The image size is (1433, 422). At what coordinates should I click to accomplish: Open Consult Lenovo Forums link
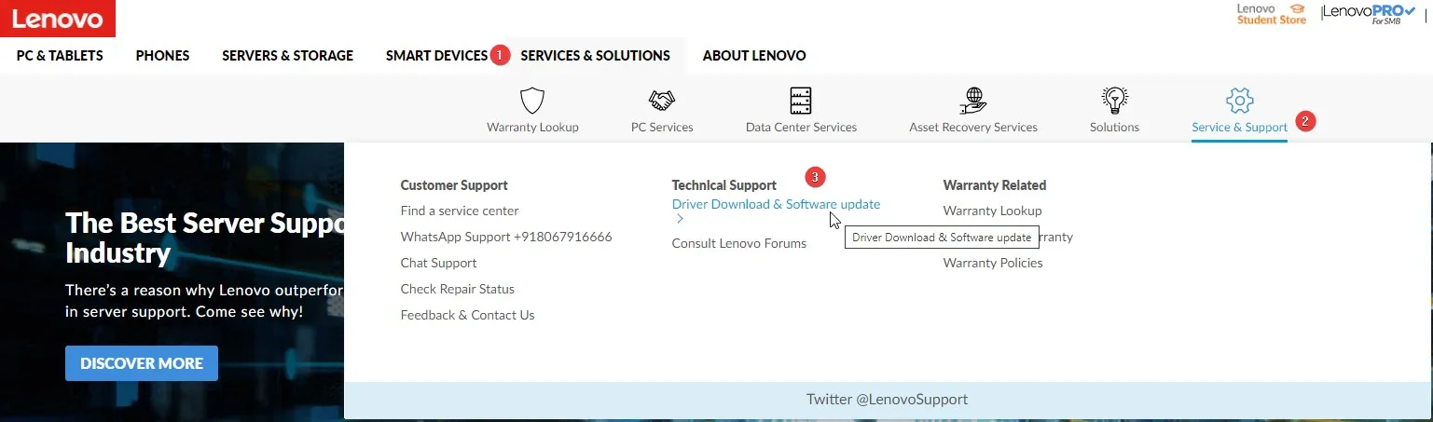point(739,243)
